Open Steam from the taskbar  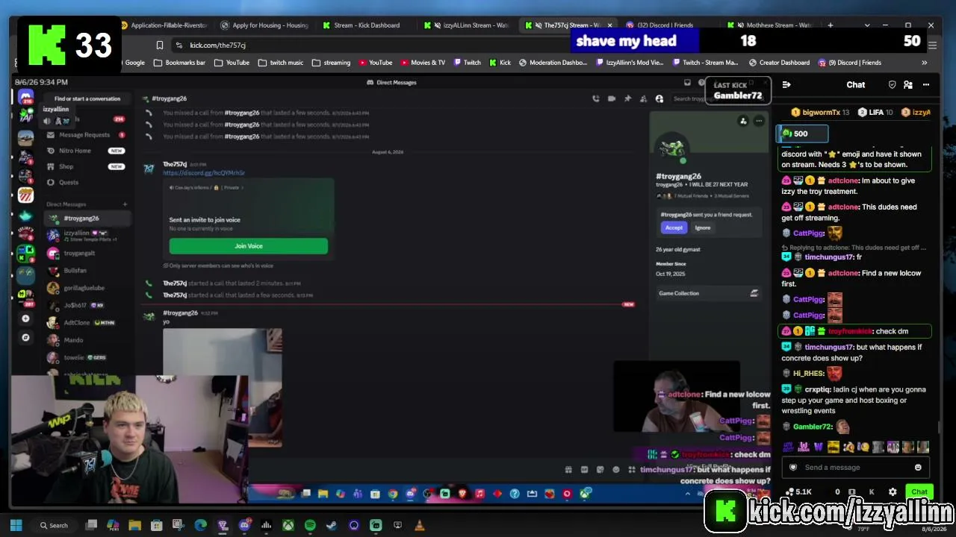(x=332, y=526)
